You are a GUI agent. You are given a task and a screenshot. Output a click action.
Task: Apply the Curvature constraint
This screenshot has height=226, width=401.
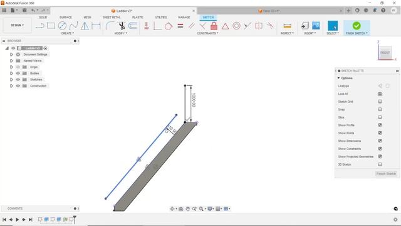(270, 26)
